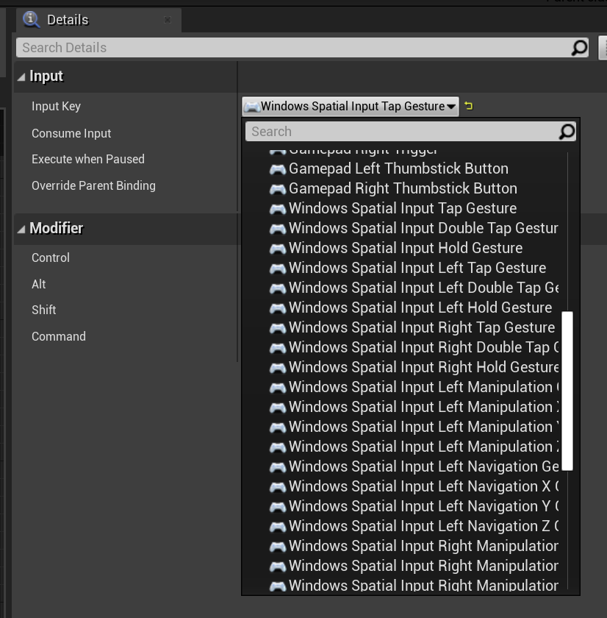Screen dimensions: 607x618
Task: Collapse the Modifier section
Action: (x=21, y=229)
